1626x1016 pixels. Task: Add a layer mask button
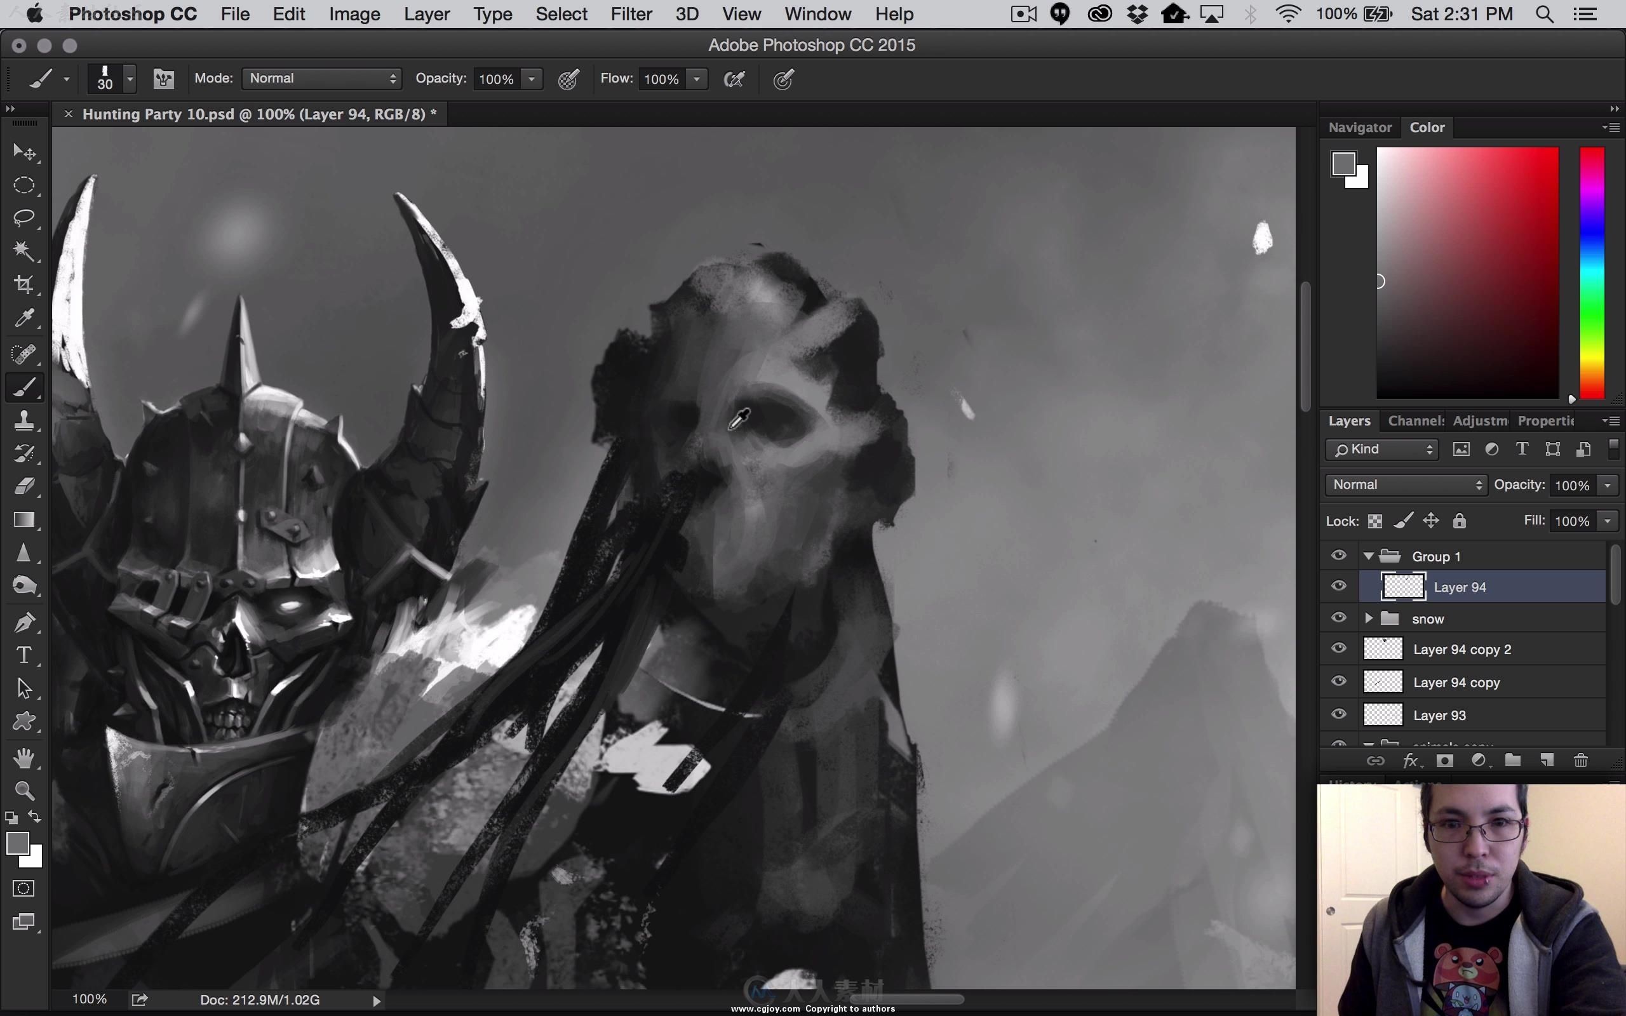[x=1444, y=760]
